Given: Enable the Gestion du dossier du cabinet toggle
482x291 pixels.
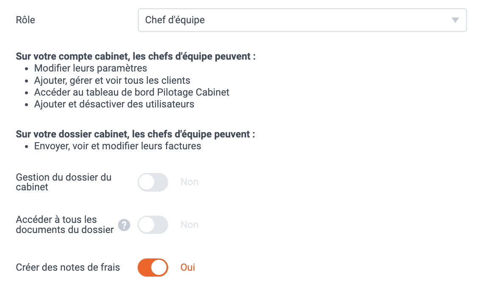Looking at the screenshot, I should click(x=153, y=182).
